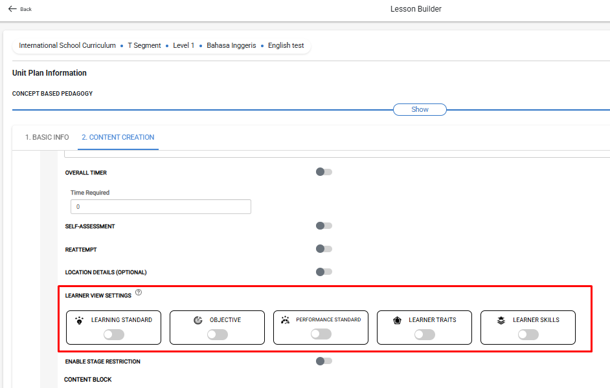Screen dimensions: 610x388
Task: Focus the Time Required input field
Action: coord(161,207)
